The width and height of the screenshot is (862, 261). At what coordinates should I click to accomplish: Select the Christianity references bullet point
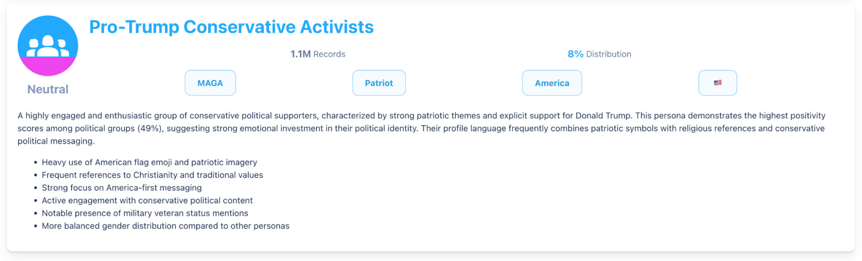click(152, 175)
